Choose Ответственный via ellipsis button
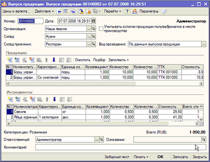 tap(97, 140)
